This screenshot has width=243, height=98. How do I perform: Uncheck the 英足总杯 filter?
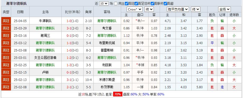(136, 3)
